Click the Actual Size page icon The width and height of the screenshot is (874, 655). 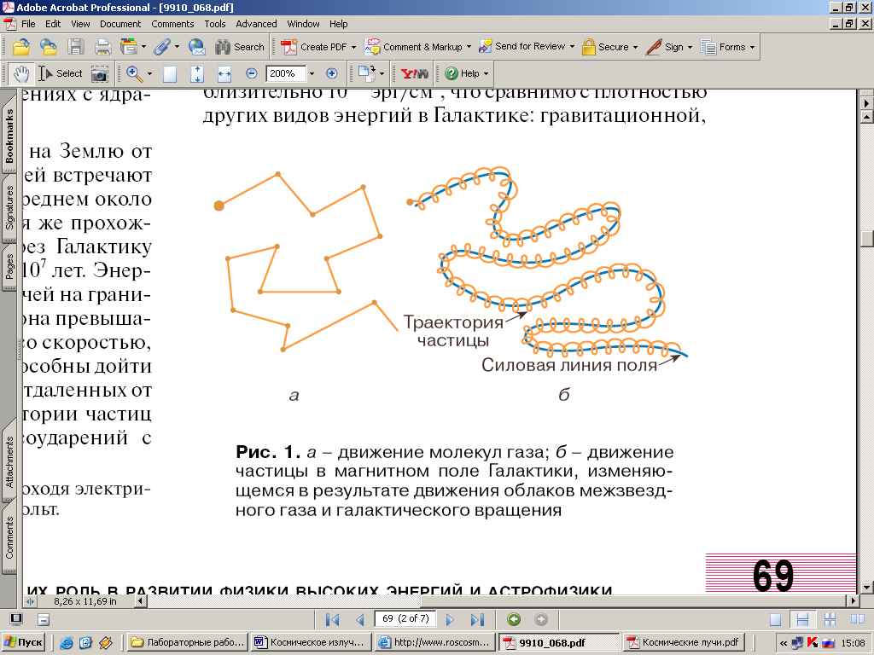[170, 73]
